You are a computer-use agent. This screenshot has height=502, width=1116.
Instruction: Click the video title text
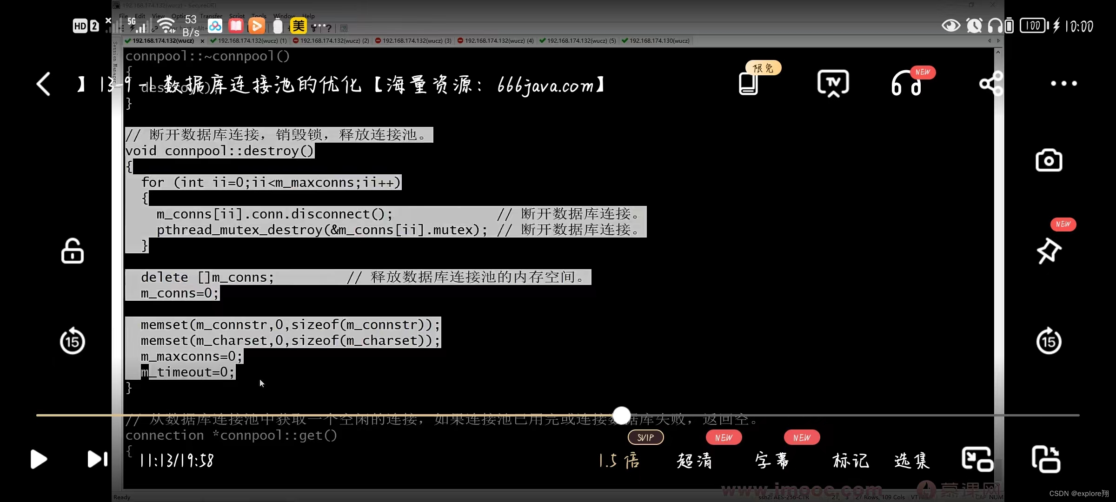pyautogui.click(x=341, y=85)
